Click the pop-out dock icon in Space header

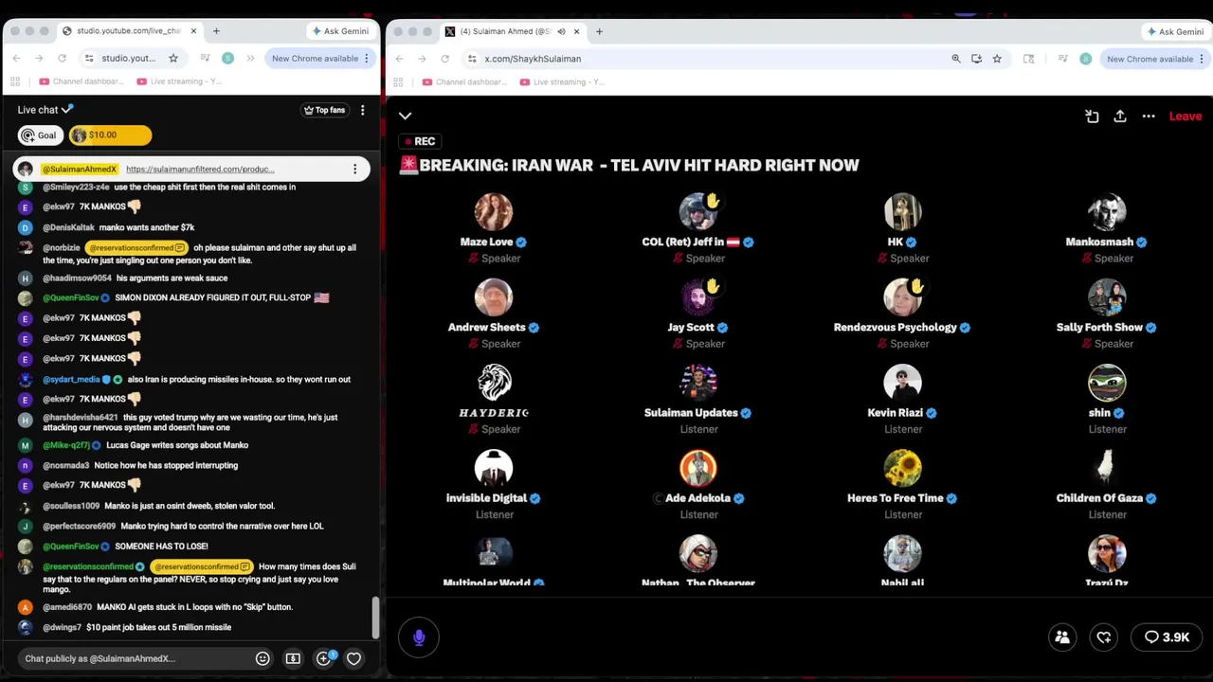1092,116
